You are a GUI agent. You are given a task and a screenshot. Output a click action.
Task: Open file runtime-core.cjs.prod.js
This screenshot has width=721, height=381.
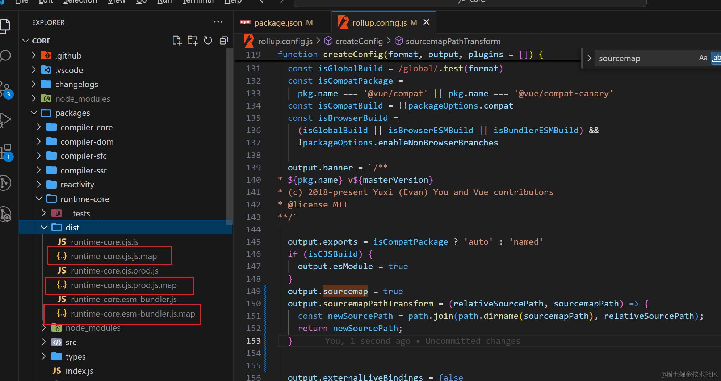click(114, 270)
